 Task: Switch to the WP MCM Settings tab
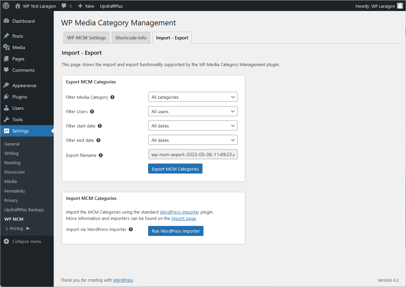click(86, 38)
